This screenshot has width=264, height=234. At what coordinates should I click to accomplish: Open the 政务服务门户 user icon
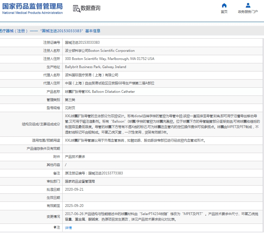[x=248, y=5]
